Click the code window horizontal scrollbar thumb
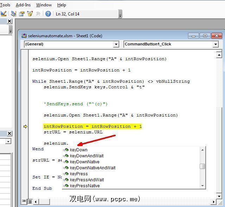The image size is (225, 207). pos(44,202)
